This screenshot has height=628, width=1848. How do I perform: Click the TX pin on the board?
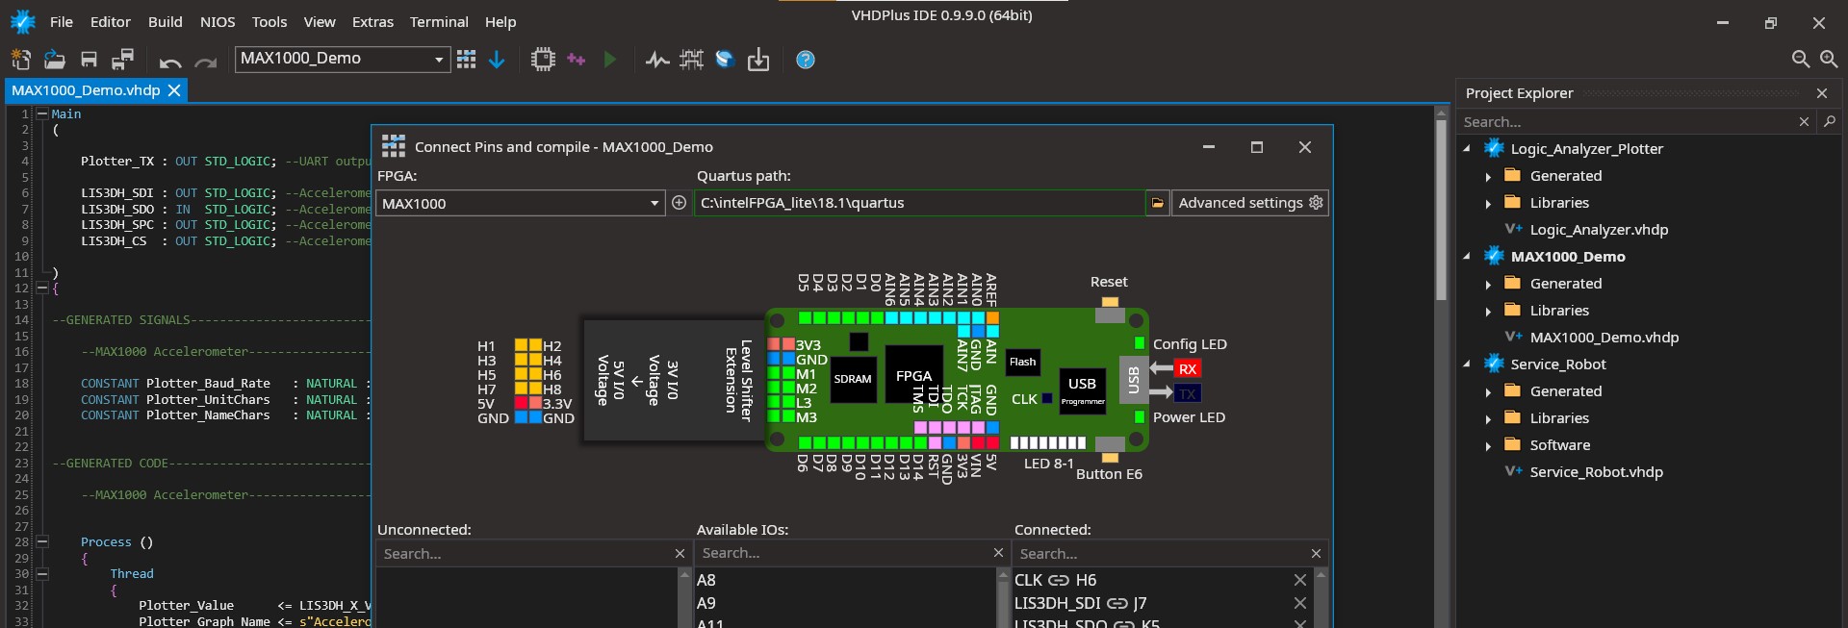(1188, 393)
